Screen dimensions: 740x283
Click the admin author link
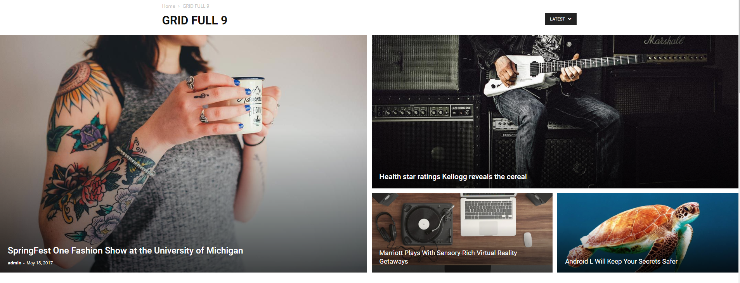pyautogui.click(x=14, y=263)
